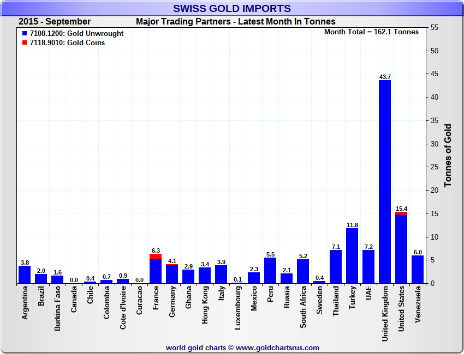Select the tall United Kingdom bar
The width and height of the screenshot is (464, 354).
[385, 182]
